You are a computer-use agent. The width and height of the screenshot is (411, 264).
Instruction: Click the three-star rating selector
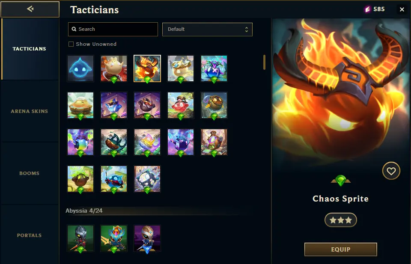click(340, 220)
